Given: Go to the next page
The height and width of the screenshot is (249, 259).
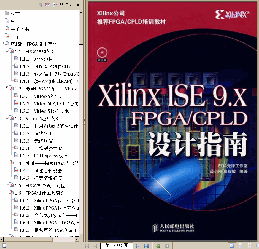Looking at the screenshot, I should pos(137,246).
